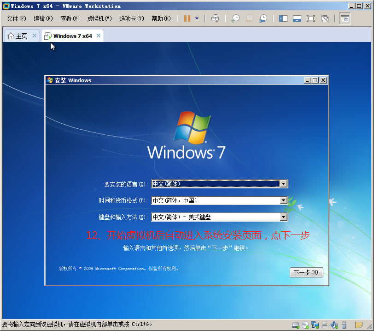374x331 pixels.
Task: Maximize the 安装 Windows dialog
Action: (315, 80)
